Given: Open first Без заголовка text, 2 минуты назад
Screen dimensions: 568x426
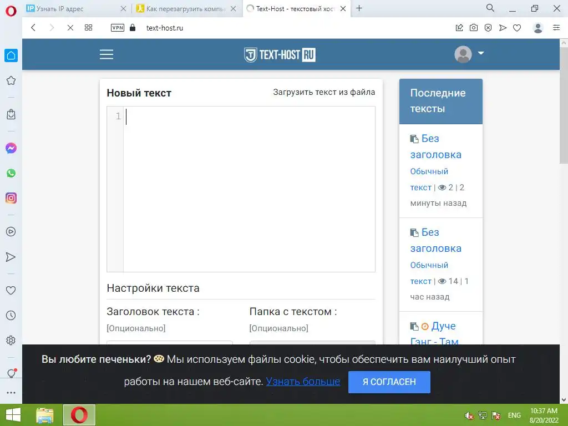Looking at the screenshot, I should point(436,146).
